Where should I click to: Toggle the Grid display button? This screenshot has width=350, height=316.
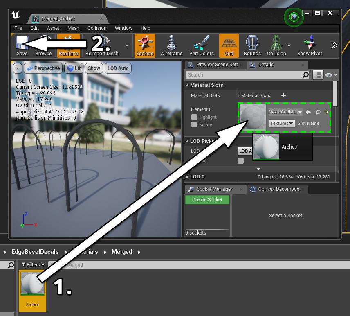click(229, 45)
